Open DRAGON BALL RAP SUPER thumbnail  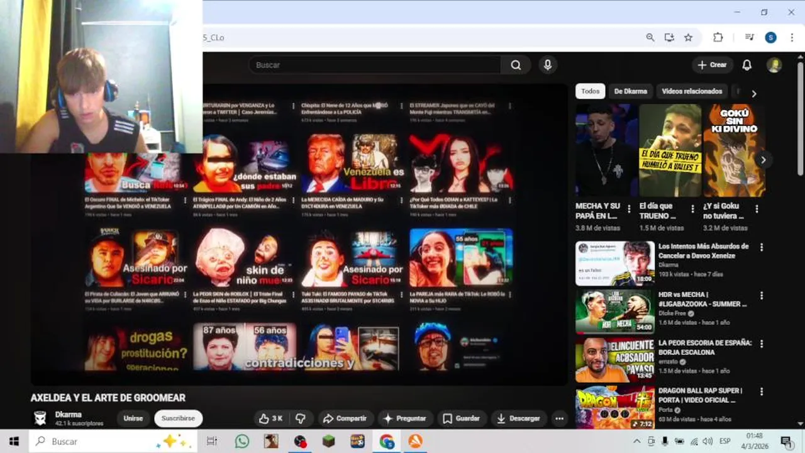(x=614, y=408)
